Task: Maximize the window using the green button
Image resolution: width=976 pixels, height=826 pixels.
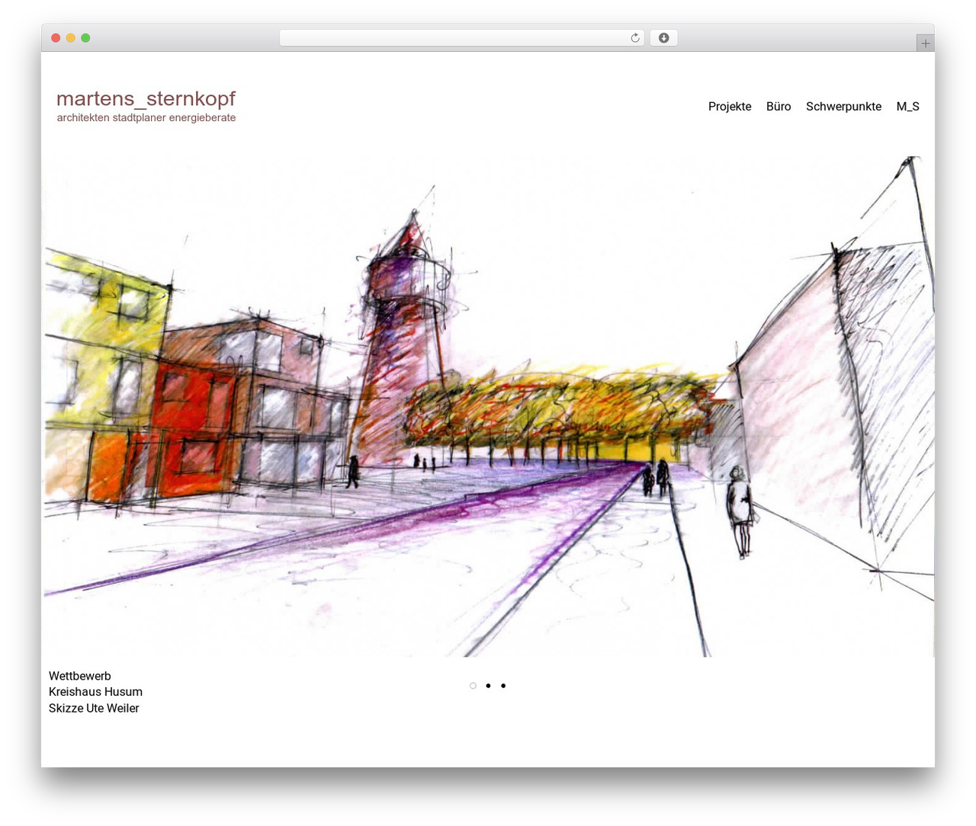Action: click(x=85, y=38)
